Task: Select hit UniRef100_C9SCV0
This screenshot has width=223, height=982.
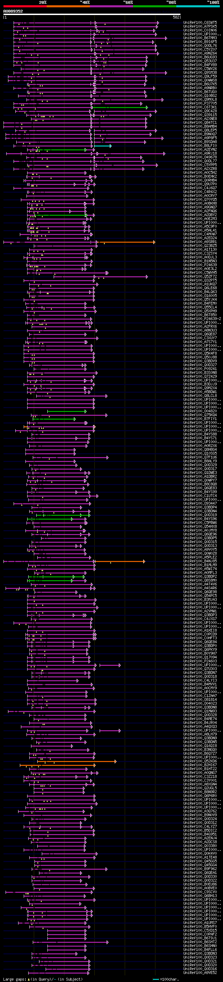Action: pos(200,892)
